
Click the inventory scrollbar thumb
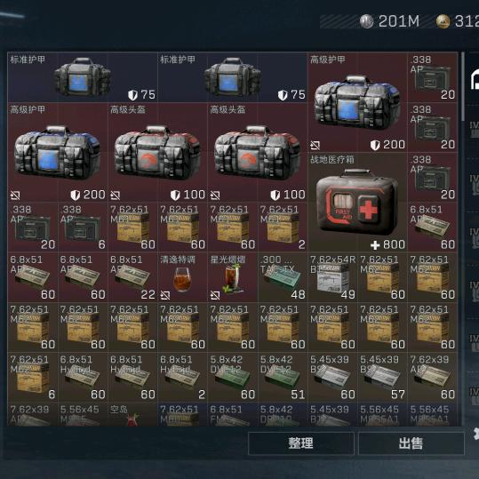click(x=463, y=86)
